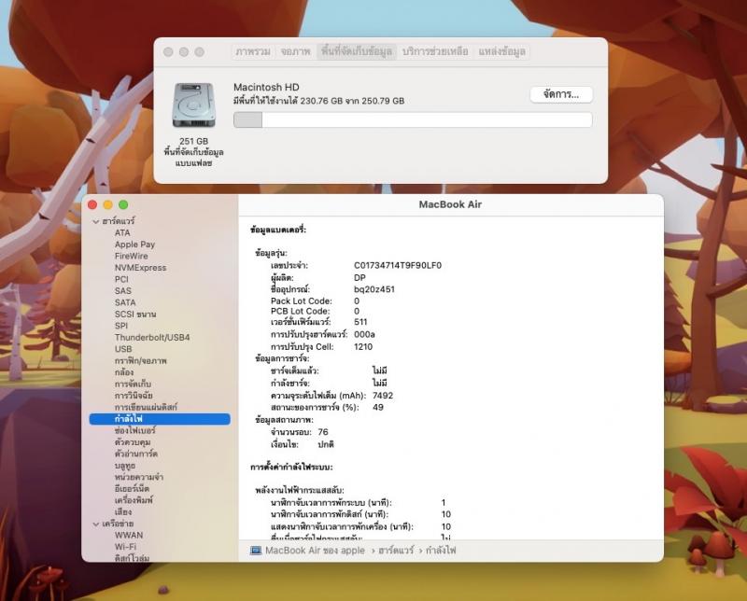Viewport: 747px width, 601px height.
Task: Zoom the MacBook Air window with green button
Action: coord(123,204)
